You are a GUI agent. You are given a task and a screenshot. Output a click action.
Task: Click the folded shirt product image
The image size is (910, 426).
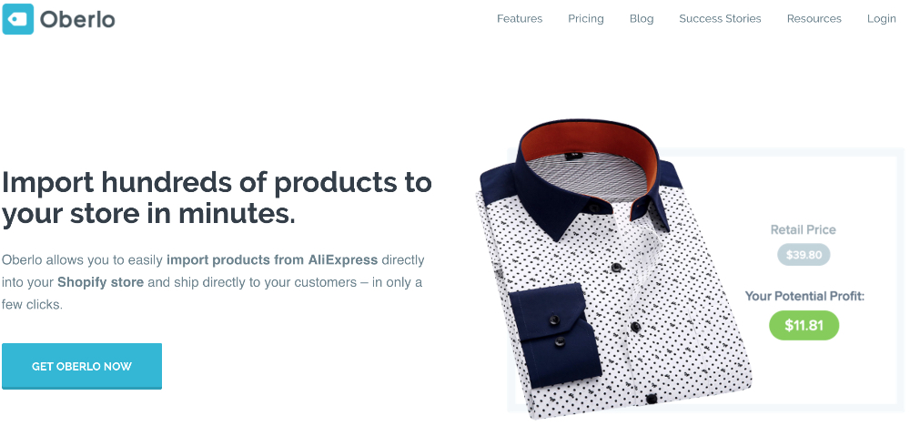point(613,269)
